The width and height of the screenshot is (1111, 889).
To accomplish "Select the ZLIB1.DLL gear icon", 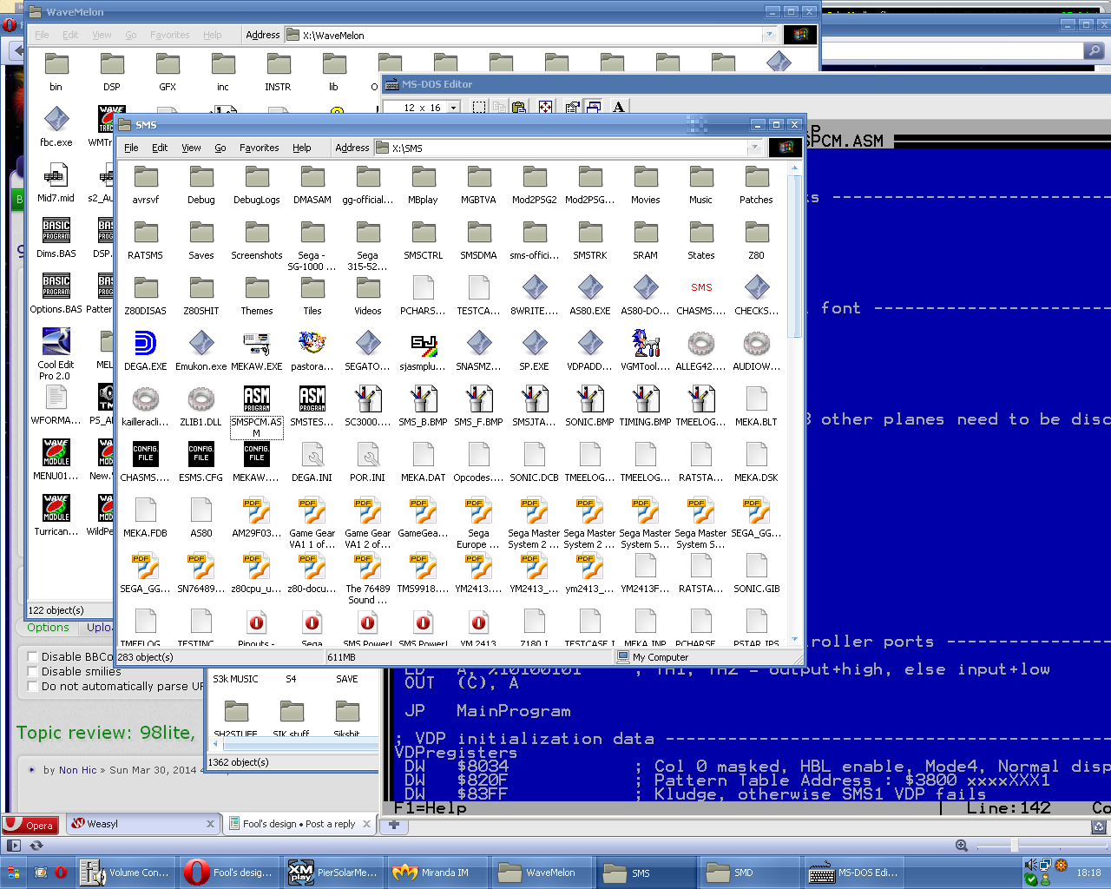I will [x=201, y=399].
